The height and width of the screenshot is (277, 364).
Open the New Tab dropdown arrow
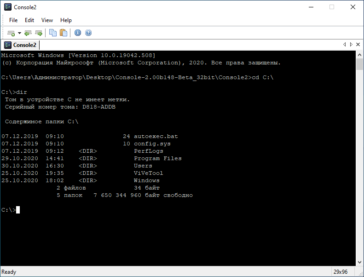click(19, 33)
